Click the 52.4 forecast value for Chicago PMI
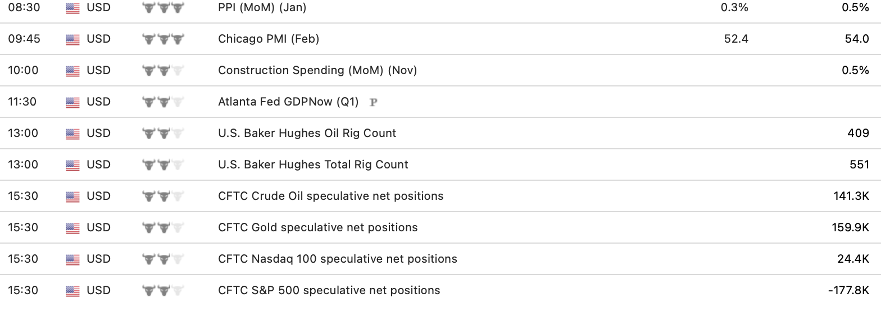The width and height of the screenshot is (881, 311). [736, 39]
